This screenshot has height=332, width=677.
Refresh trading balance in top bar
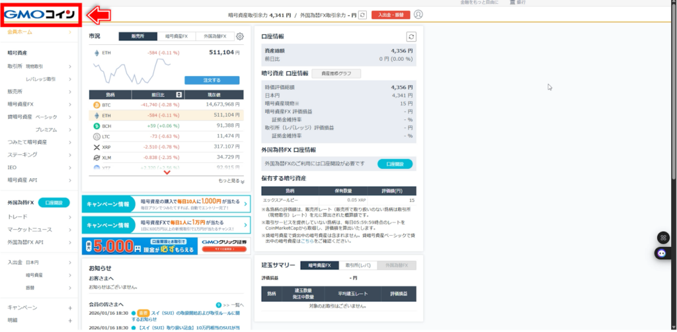[362, 15]
